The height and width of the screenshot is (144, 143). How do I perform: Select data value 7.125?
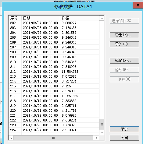pyautogui.click(x=66, y=86)
